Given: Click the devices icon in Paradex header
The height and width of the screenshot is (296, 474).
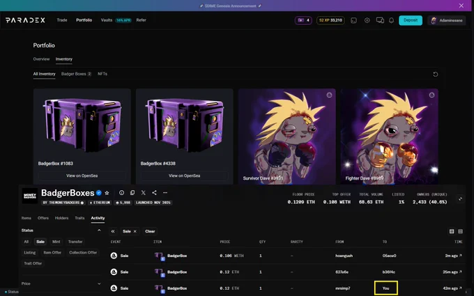Looking at the screenshot, I should pos(380,20).
